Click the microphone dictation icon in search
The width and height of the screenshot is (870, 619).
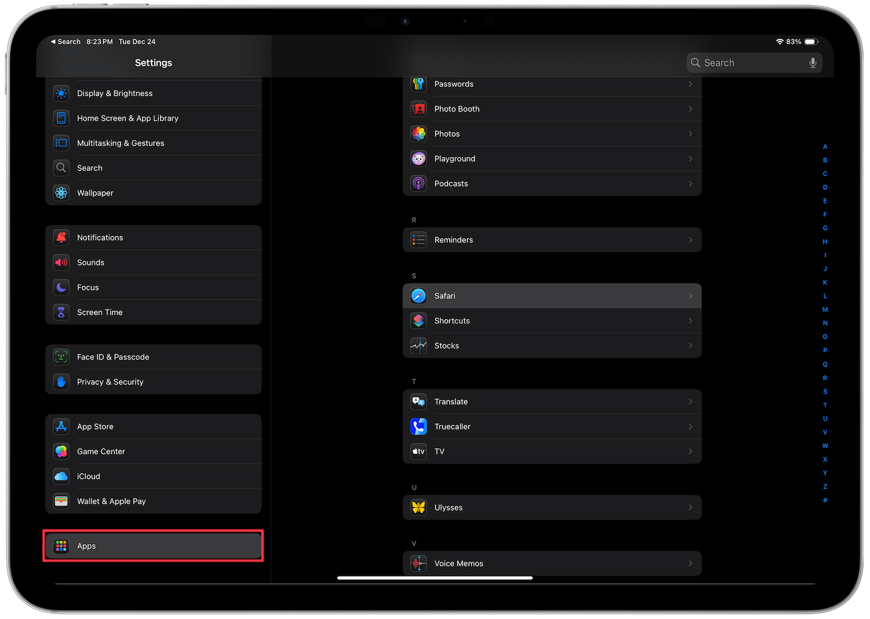[x=813, y=63]
